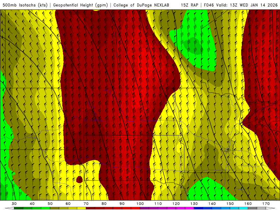This screenshot has width=280, height=210.
Task: Click the bright magenta swatch just below 130
Action: (189, 208)
